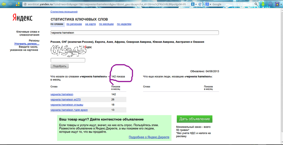The width and height of the screenshot is (283, 145).
Task: Click the Яндекс logo
Action: tap(22, 18)
